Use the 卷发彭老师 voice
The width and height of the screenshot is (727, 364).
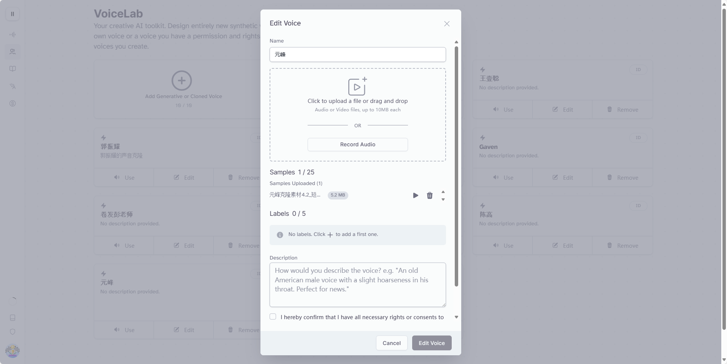(x=124, y=245)
